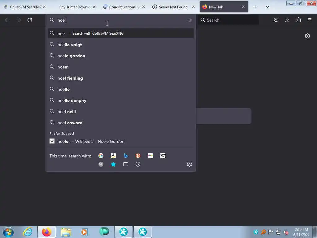The width and height of the screenshot is (317, 238).
Task: Switch to SpyHunter Download tab
Action: pos(75,7)
